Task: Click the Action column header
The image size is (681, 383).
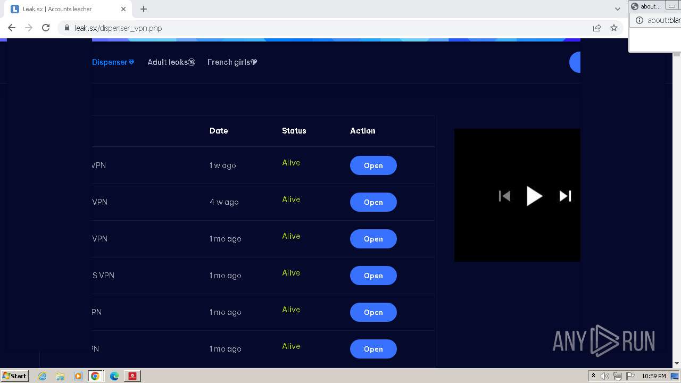Action: click(363, 131)
